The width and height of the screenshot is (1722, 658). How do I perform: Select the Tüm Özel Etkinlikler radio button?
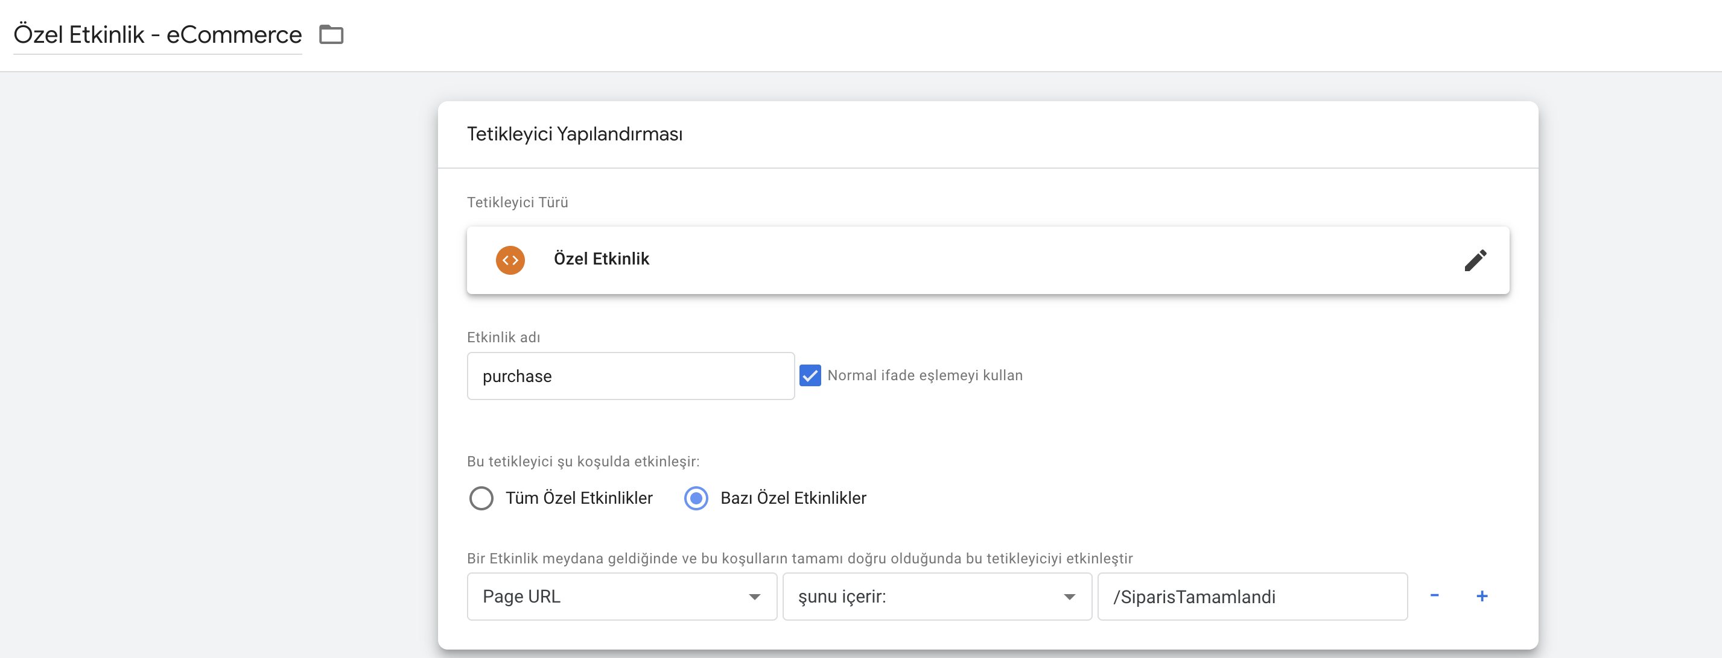481,498
